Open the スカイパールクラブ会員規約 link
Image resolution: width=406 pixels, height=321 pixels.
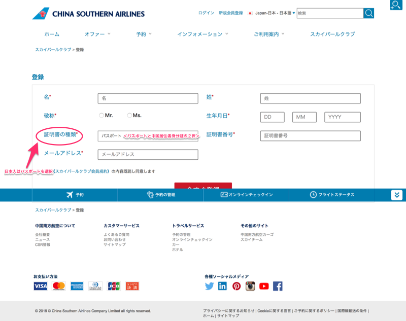82,171
